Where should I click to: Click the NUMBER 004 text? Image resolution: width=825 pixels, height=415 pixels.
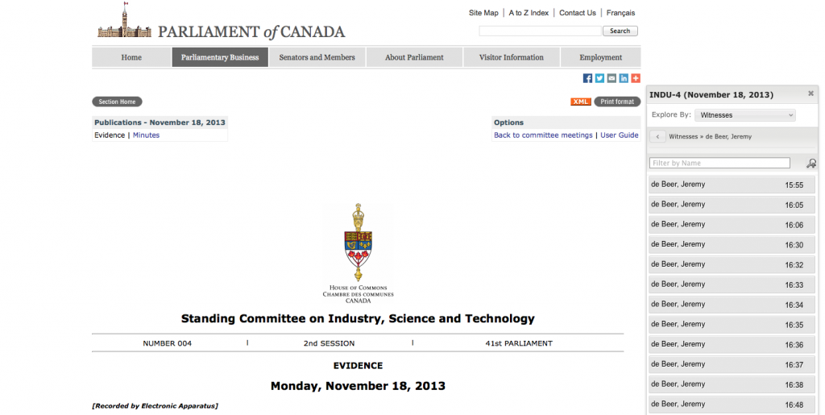[x=168, y=343]
